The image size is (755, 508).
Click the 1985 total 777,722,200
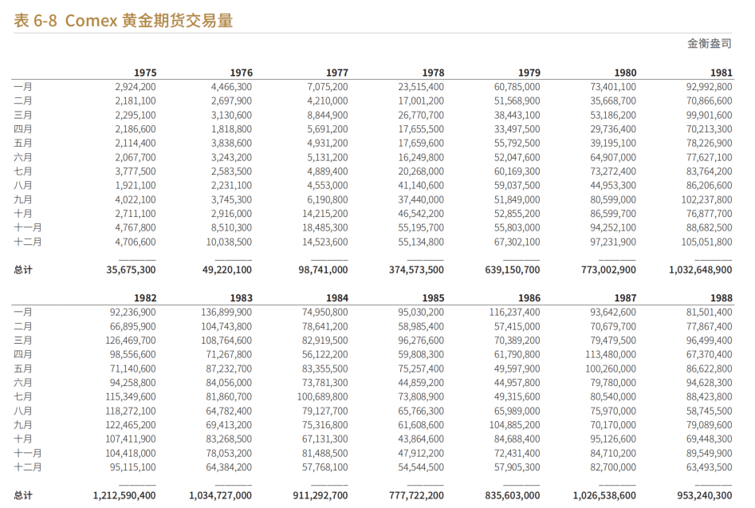tap(416, 495)
